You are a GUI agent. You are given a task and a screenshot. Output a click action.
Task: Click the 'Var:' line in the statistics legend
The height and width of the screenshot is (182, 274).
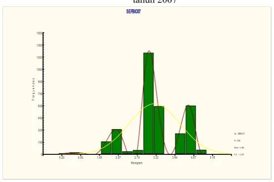[239, 134]
